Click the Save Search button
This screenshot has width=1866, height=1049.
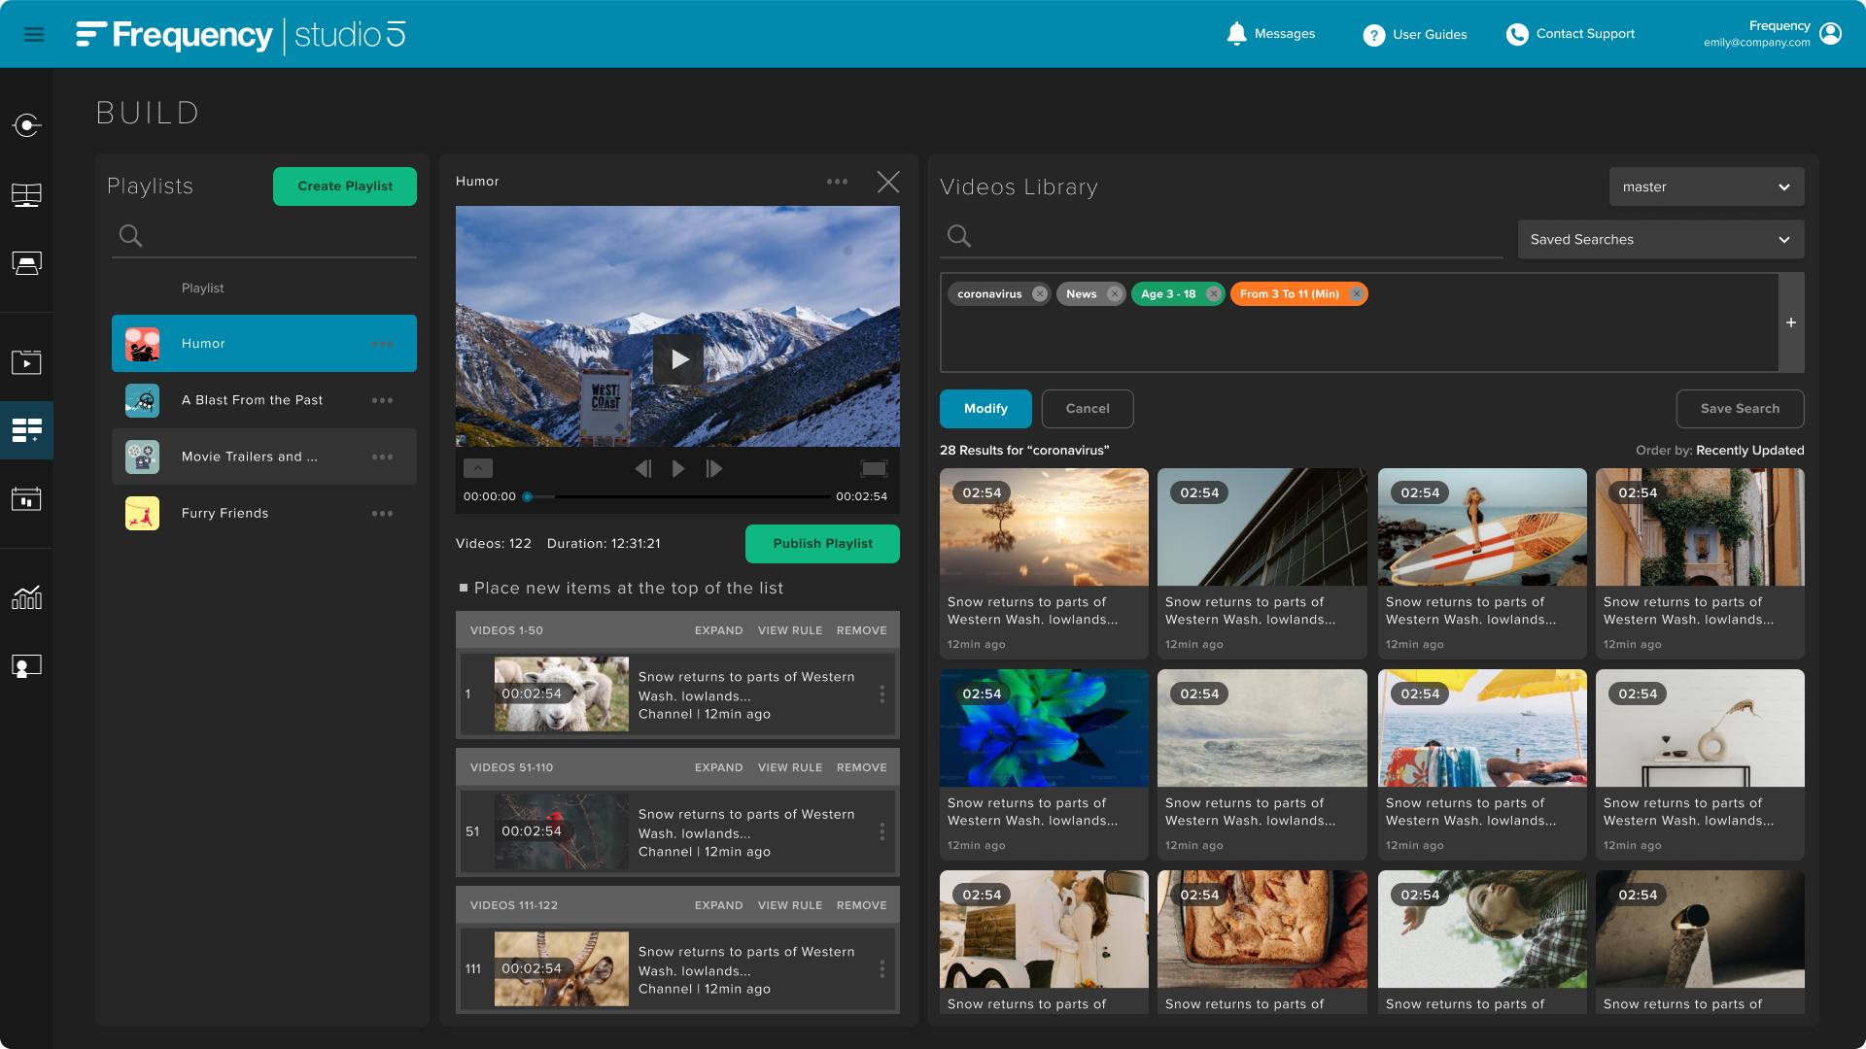pyautogui.click(x=1739, y=409)
